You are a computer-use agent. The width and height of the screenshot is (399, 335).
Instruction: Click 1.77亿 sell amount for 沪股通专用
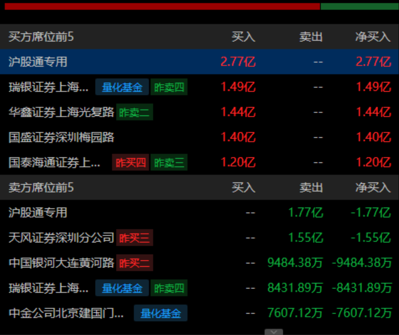[x=306, y=213]
